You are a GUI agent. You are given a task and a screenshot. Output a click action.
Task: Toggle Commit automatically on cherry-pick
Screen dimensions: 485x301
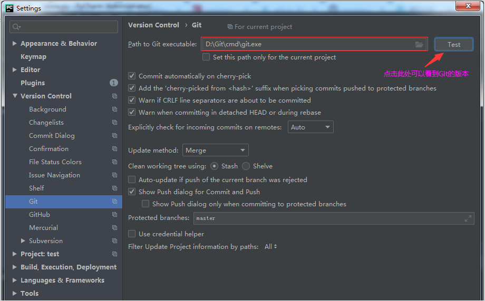click(132, 76)
